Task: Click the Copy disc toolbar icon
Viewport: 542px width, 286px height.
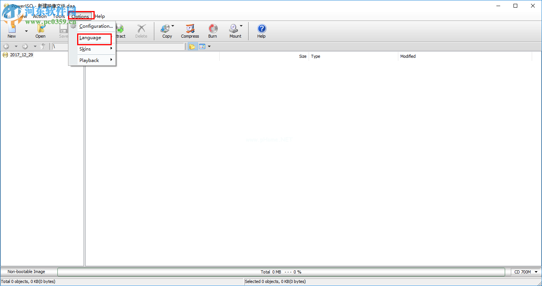Action: 165,29
